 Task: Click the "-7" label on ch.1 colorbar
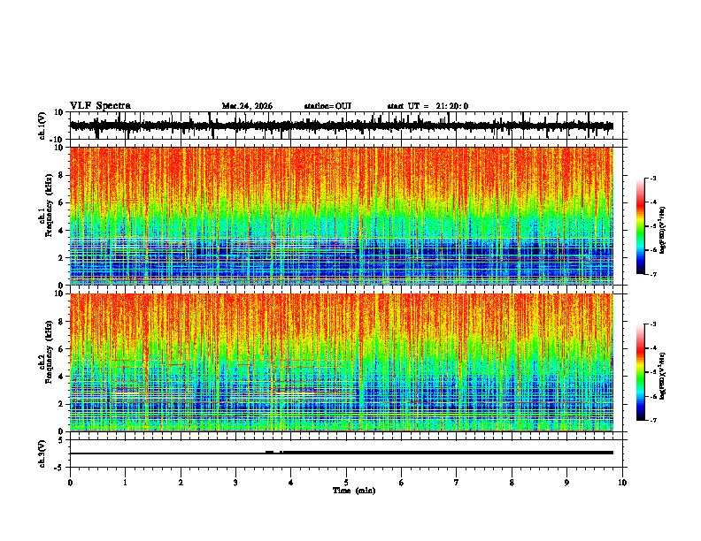tap(653, 274)
